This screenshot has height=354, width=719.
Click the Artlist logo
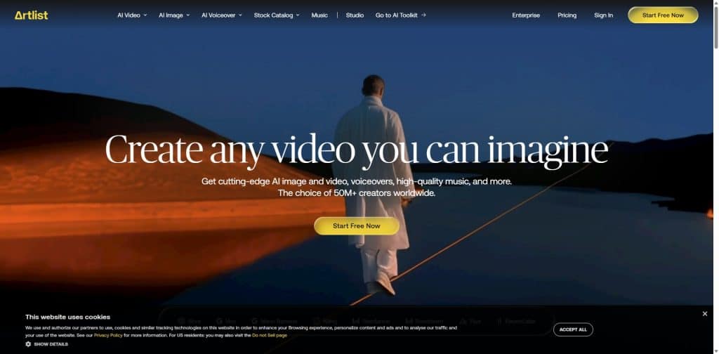[32, 15]
